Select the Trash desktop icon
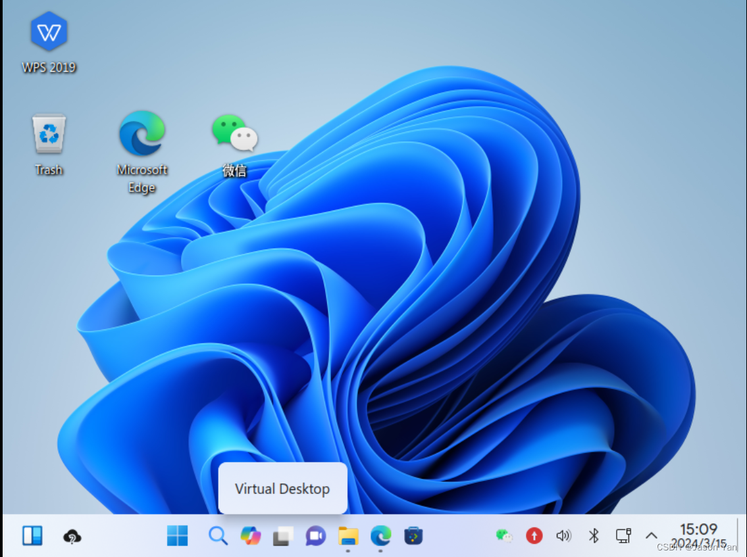 pos(49,145)
